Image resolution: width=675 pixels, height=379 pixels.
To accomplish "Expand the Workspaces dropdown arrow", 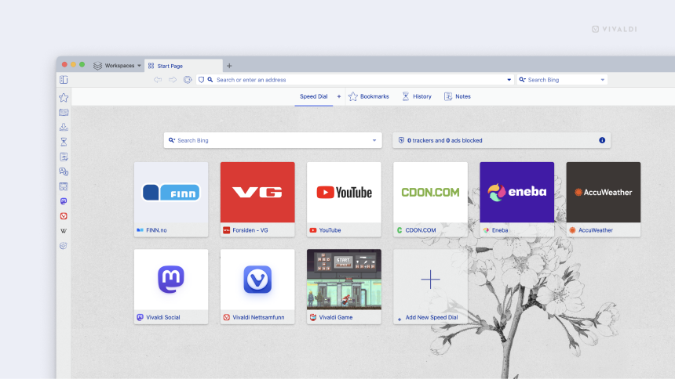I will pyautogui.click(x=139, y=66).
